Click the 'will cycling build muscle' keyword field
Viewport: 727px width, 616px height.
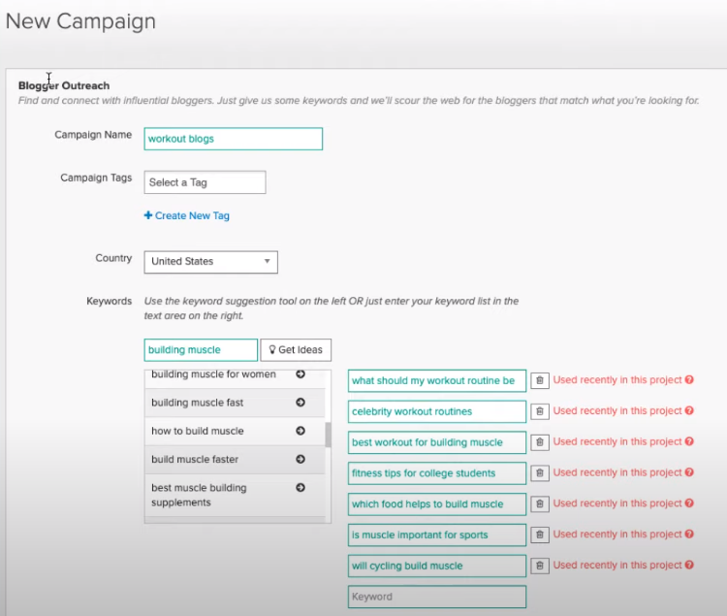pyautogui.click(x=436, y=566)
